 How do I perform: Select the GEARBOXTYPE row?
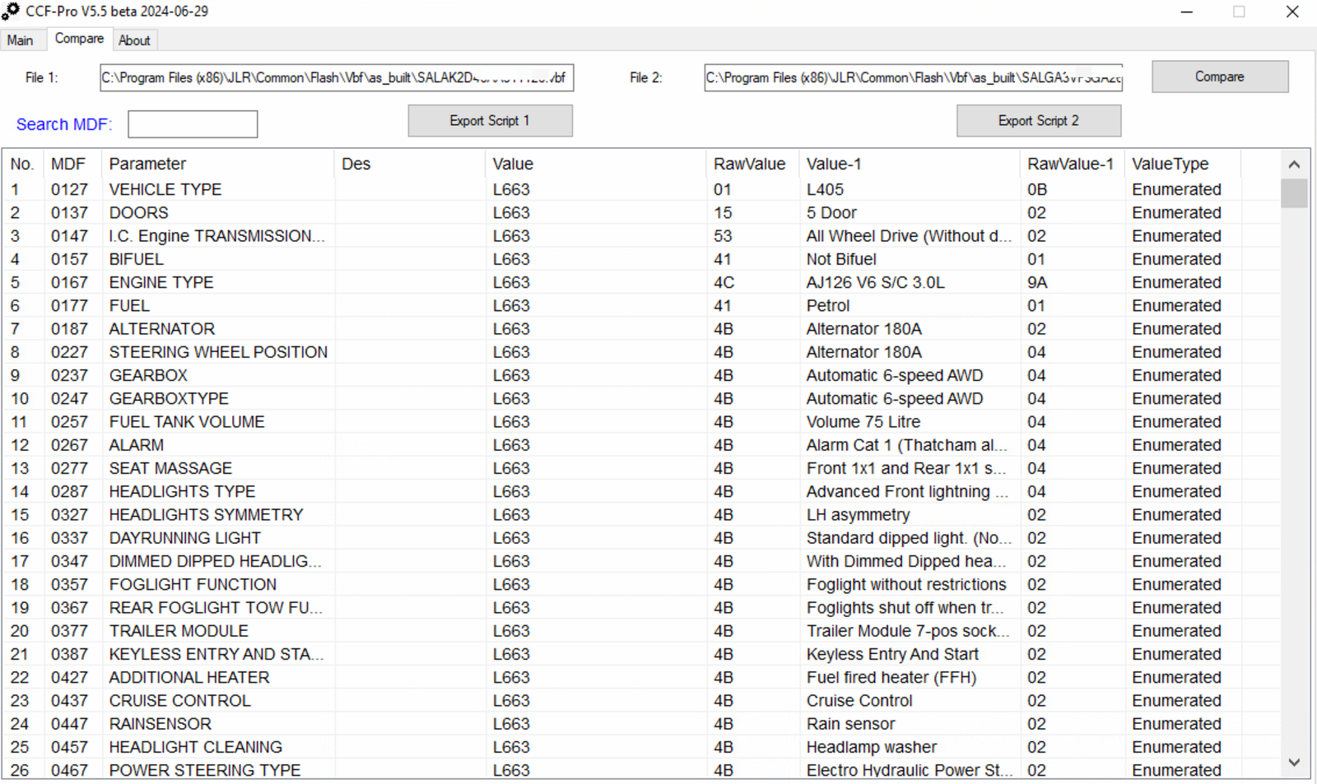[x=640, y=398]
